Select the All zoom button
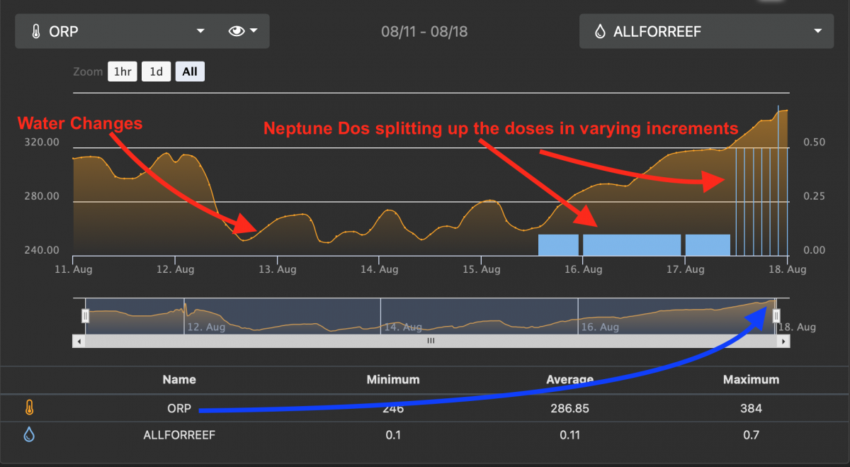 pos(190,72)
